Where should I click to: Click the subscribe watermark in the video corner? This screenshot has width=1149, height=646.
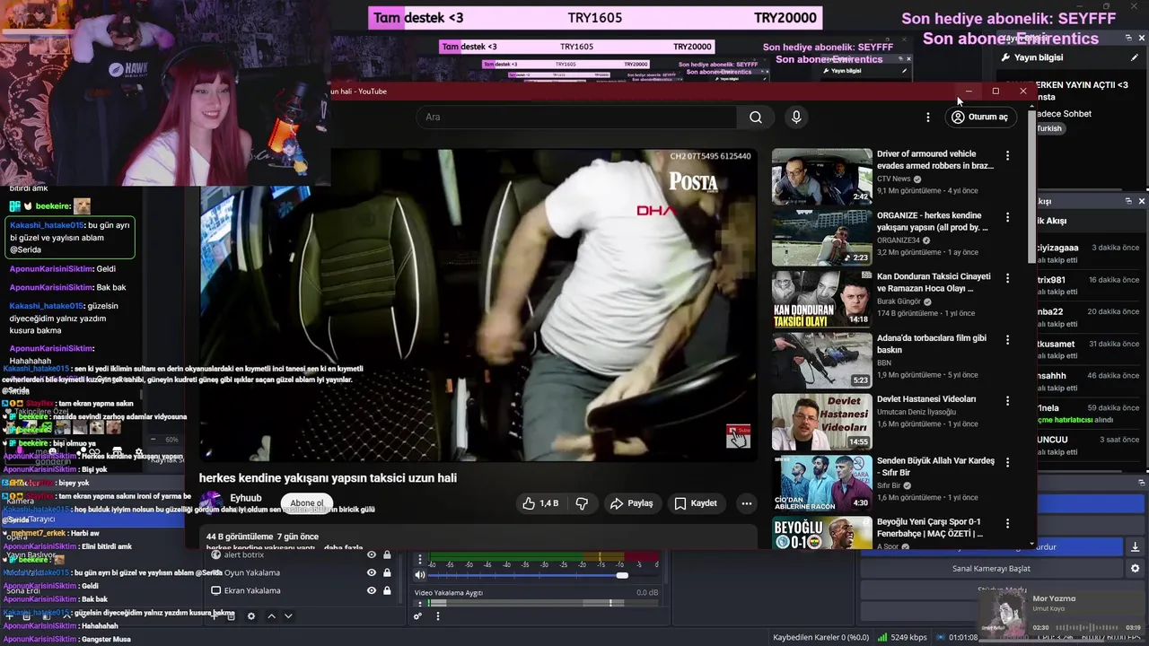[x=738, y=436]
